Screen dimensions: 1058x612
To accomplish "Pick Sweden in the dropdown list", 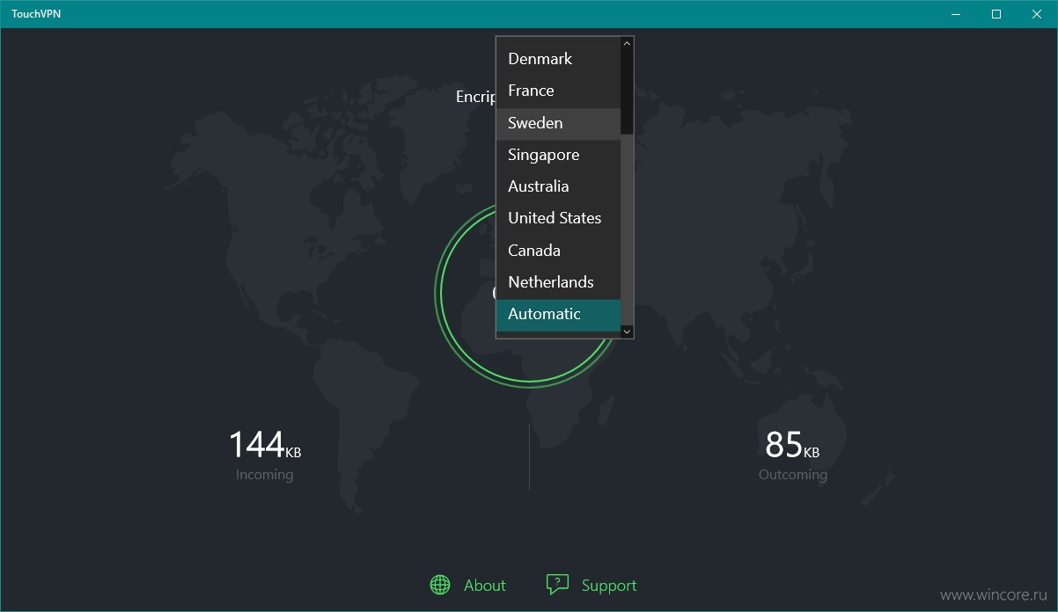I will coord(558,123).
